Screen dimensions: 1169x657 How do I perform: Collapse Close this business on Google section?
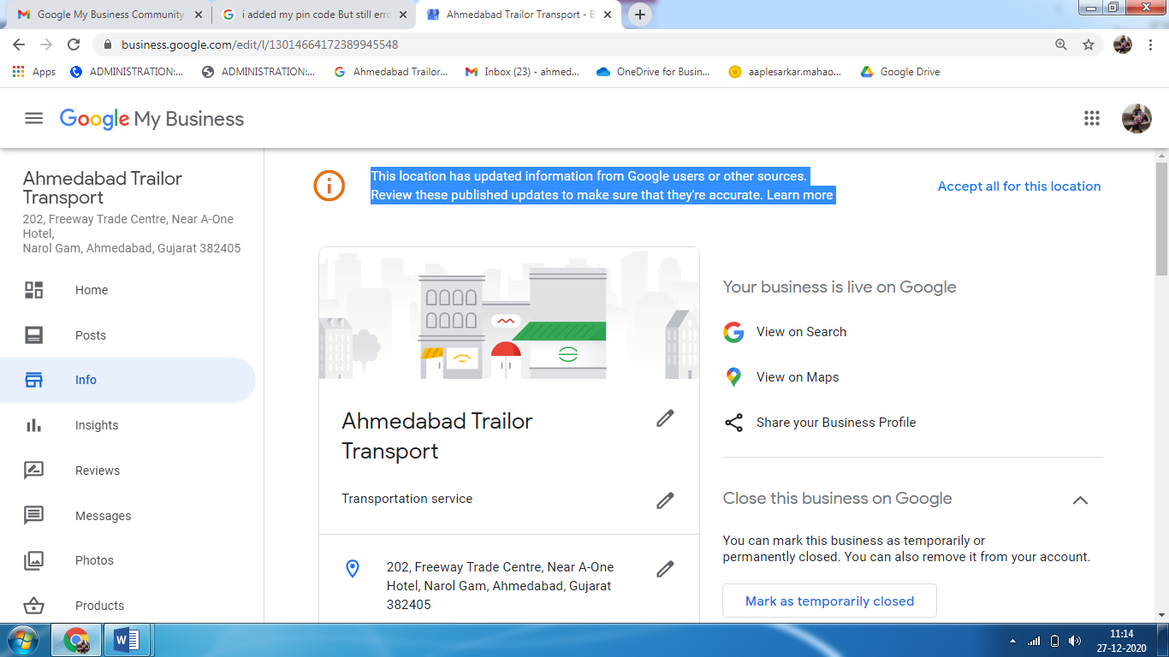(x=1080, y=500)
